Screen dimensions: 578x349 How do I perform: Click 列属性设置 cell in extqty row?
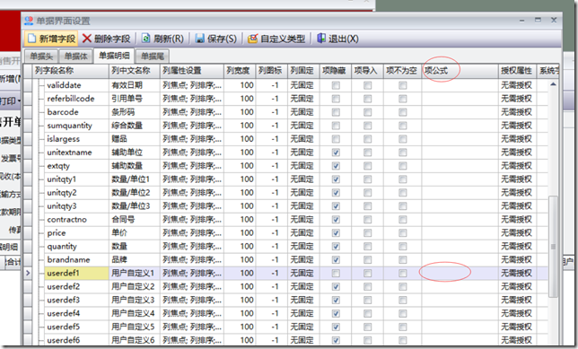click(192, 166)
